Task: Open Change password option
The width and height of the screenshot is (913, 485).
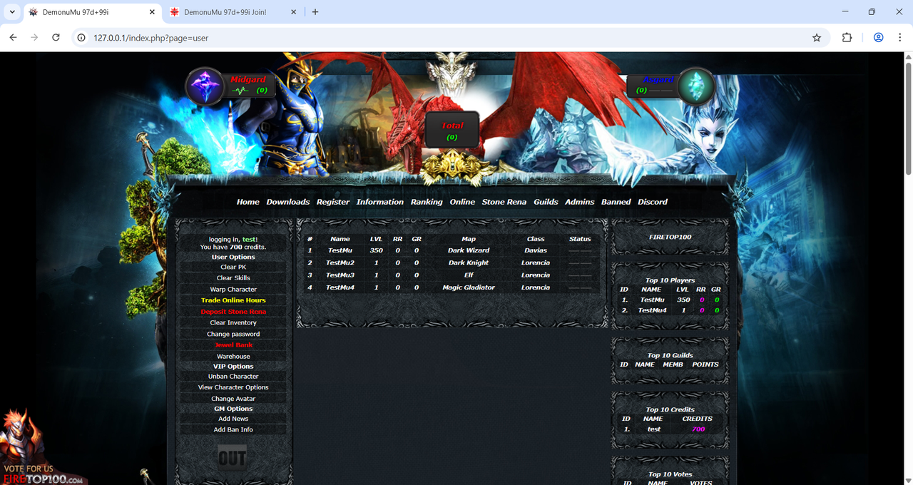Action: click(233, 335)
